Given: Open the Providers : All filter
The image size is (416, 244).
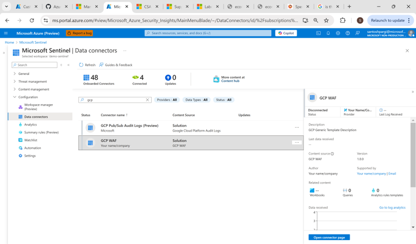Looking at the screenshot, I should [167, 100].
